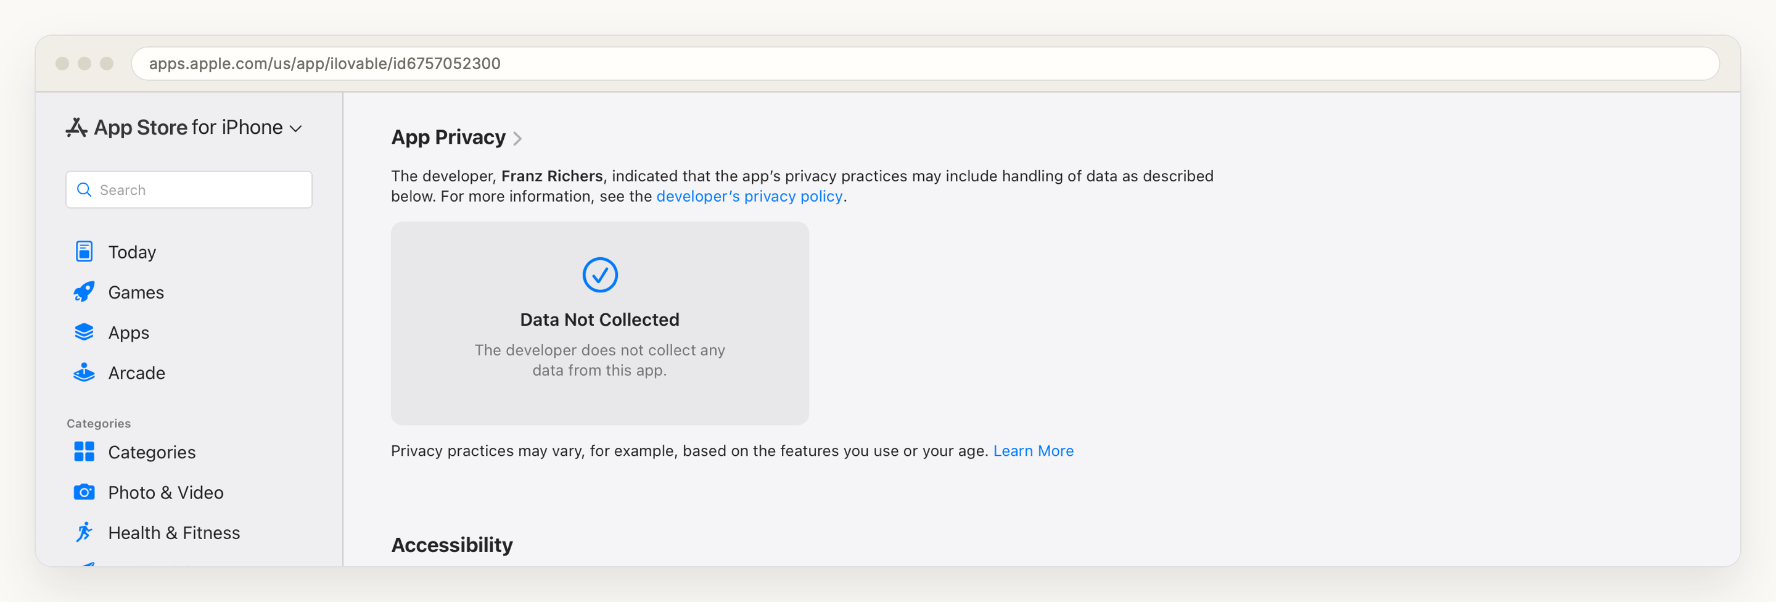This screenshot has height=602, width=1776.
Task: Click the Categories grid icon
Action: click(x=84, y=451)
